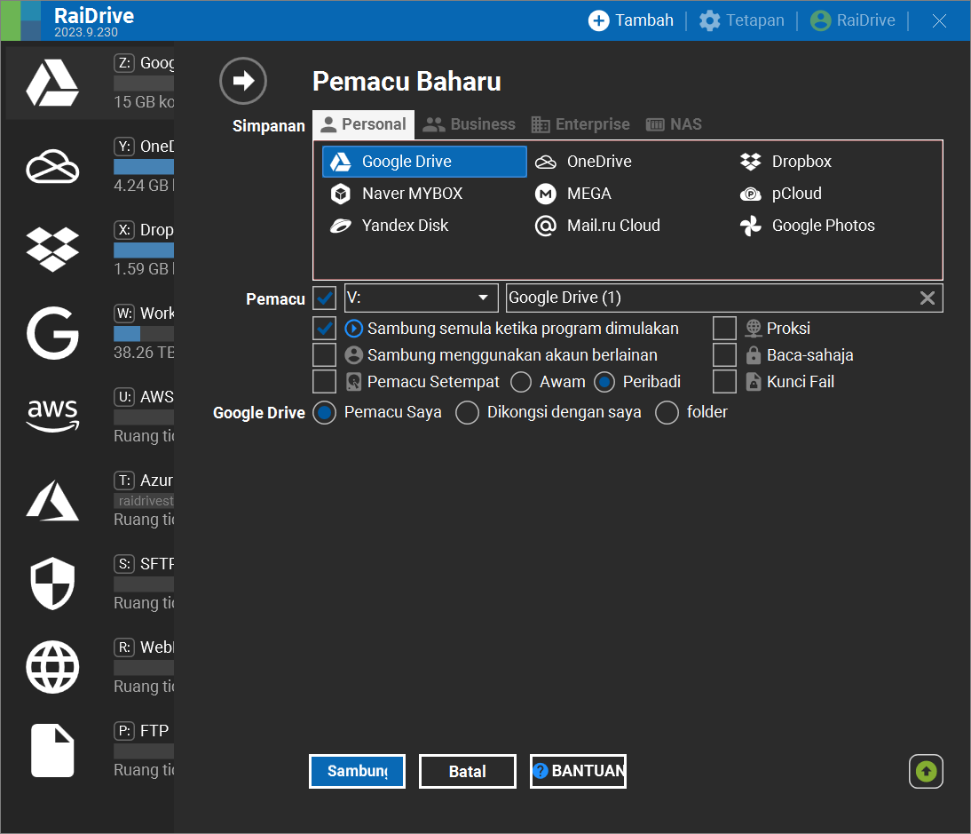971x834 pixels.
Task: Click the Google Drive icon in sidebar
Action: coord(52,83)
